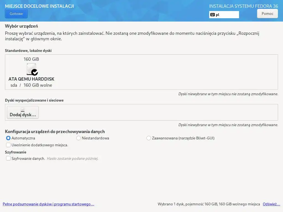
Task: Click the ATA QEMU HARDDISK label
Action: 32,79
